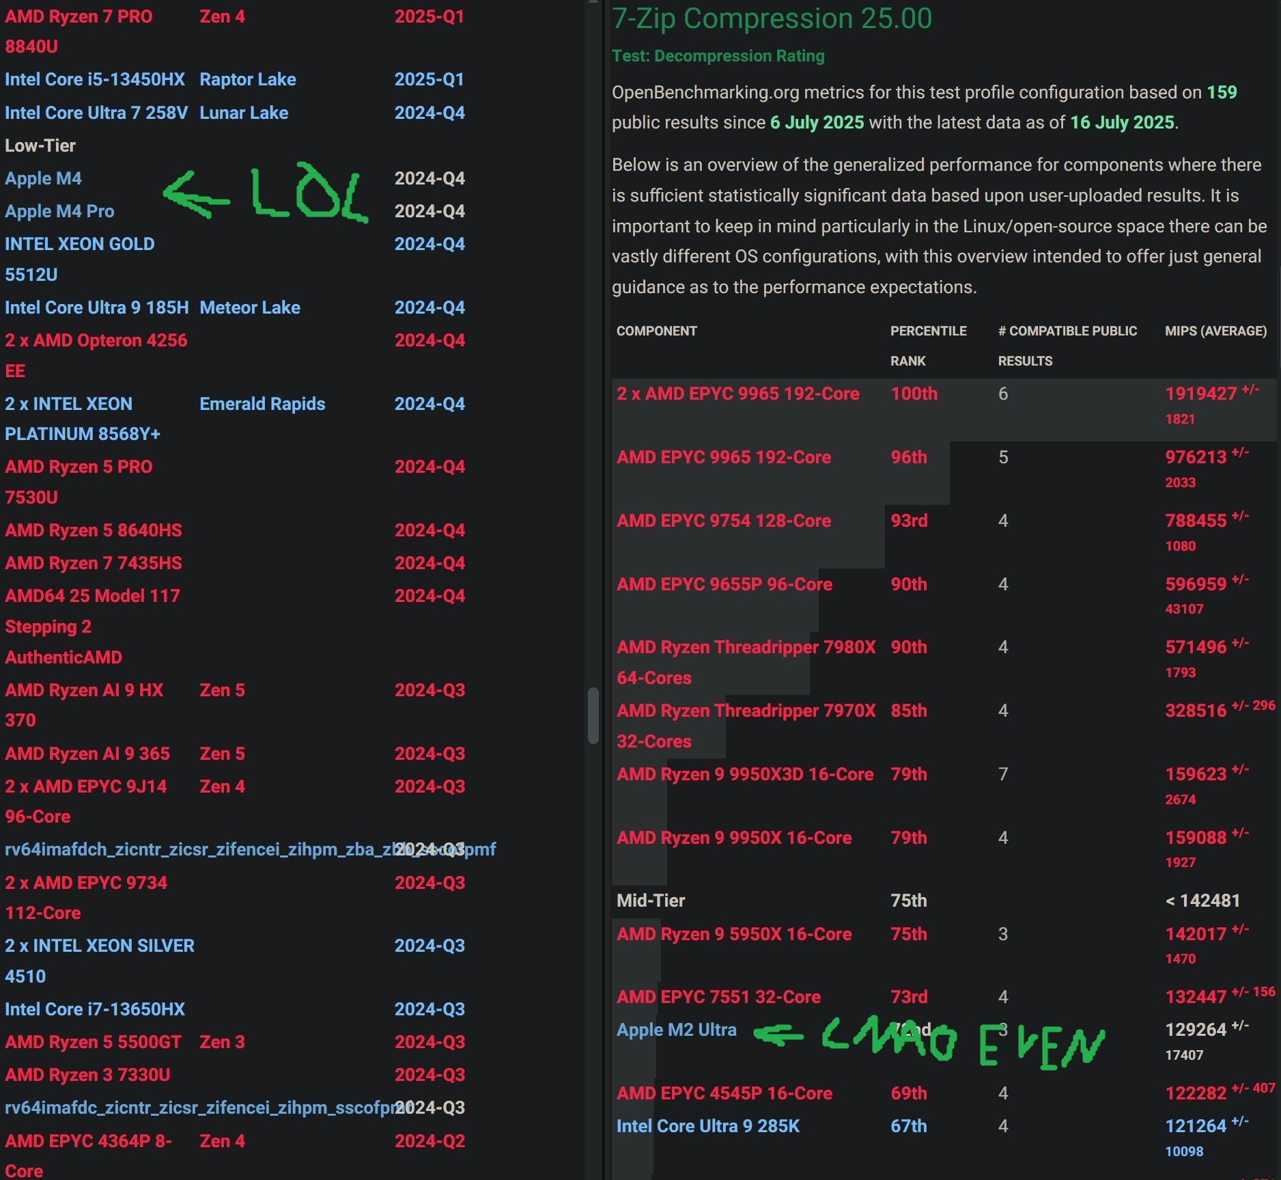Click AMD EPYC 9754 128-Core link
Viewport: 1281px width, 1180px height.
pyautogui.click(x=724, y=521)
